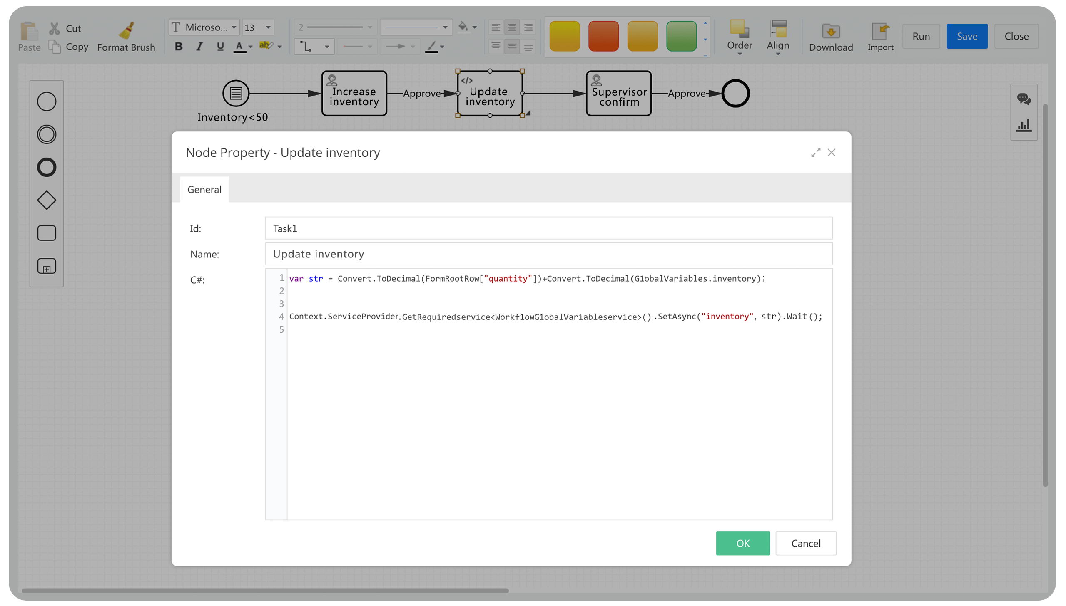Click the Copy icon
Image resolution: width=1066 pixels, height=606 pixels.
point(54,47)
